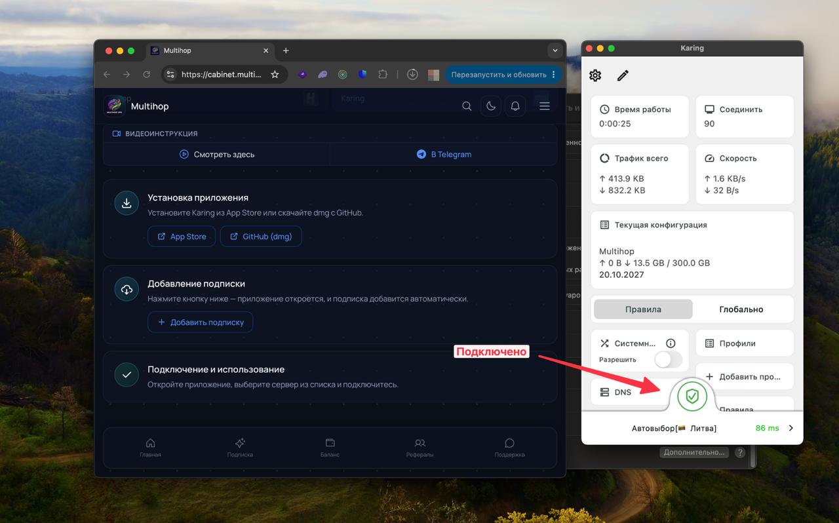Viewport: 839px width, 523px height.
Task: Reload the Multihop page
Action: [146, 75]
